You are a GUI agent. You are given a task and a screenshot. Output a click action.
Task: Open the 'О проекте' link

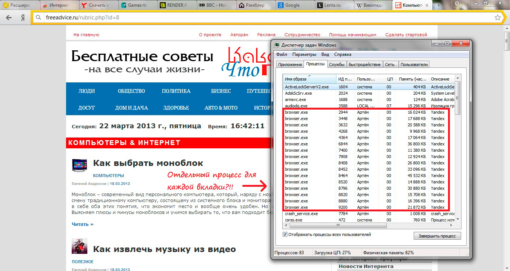[x=210, y=35]
